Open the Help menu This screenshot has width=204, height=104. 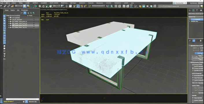click(132, 3)
